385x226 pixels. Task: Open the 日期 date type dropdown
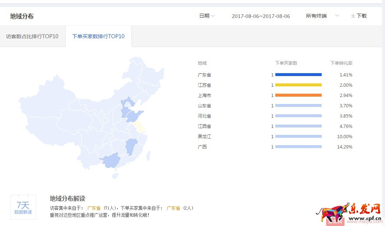pos(205,16)
